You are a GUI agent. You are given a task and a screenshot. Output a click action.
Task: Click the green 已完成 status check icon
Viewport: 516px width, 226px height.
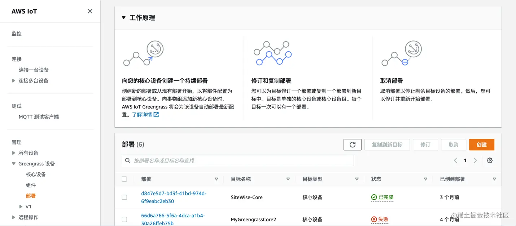tap(374, 197)
